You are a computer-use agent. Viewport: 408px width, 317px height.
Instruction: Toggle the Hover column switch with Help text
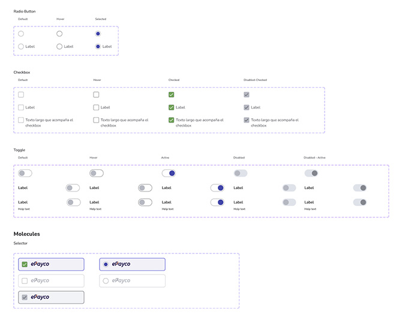pyautogui.click(x=145, y=202)
